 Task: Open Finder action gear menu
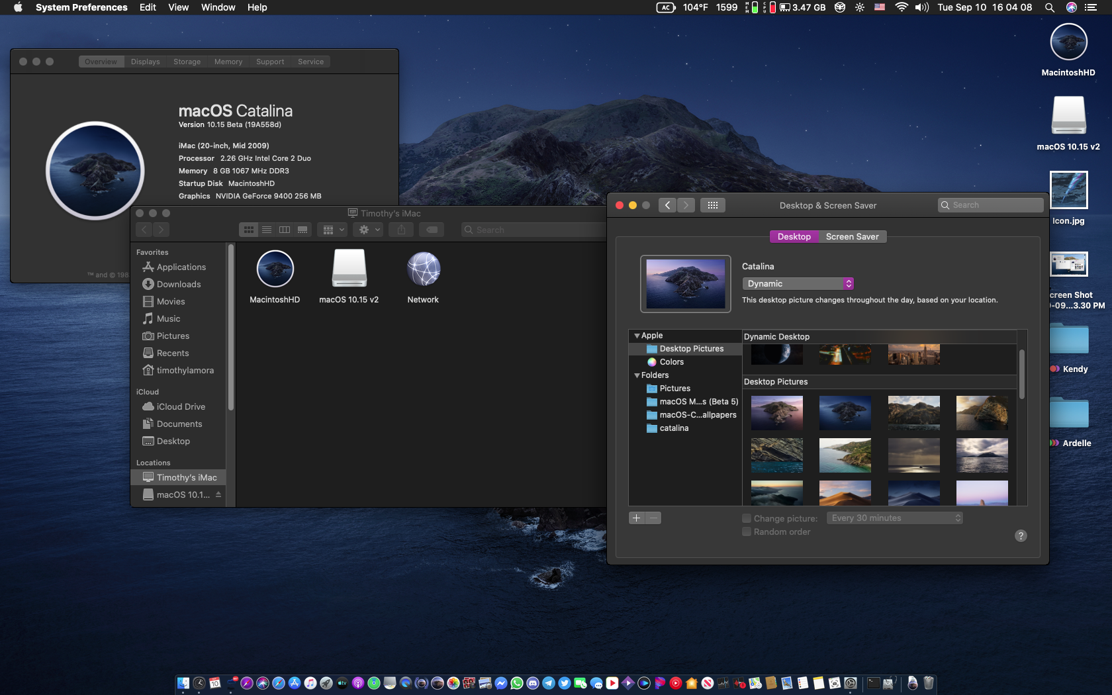pyautogui.click(x=368, y=230)
